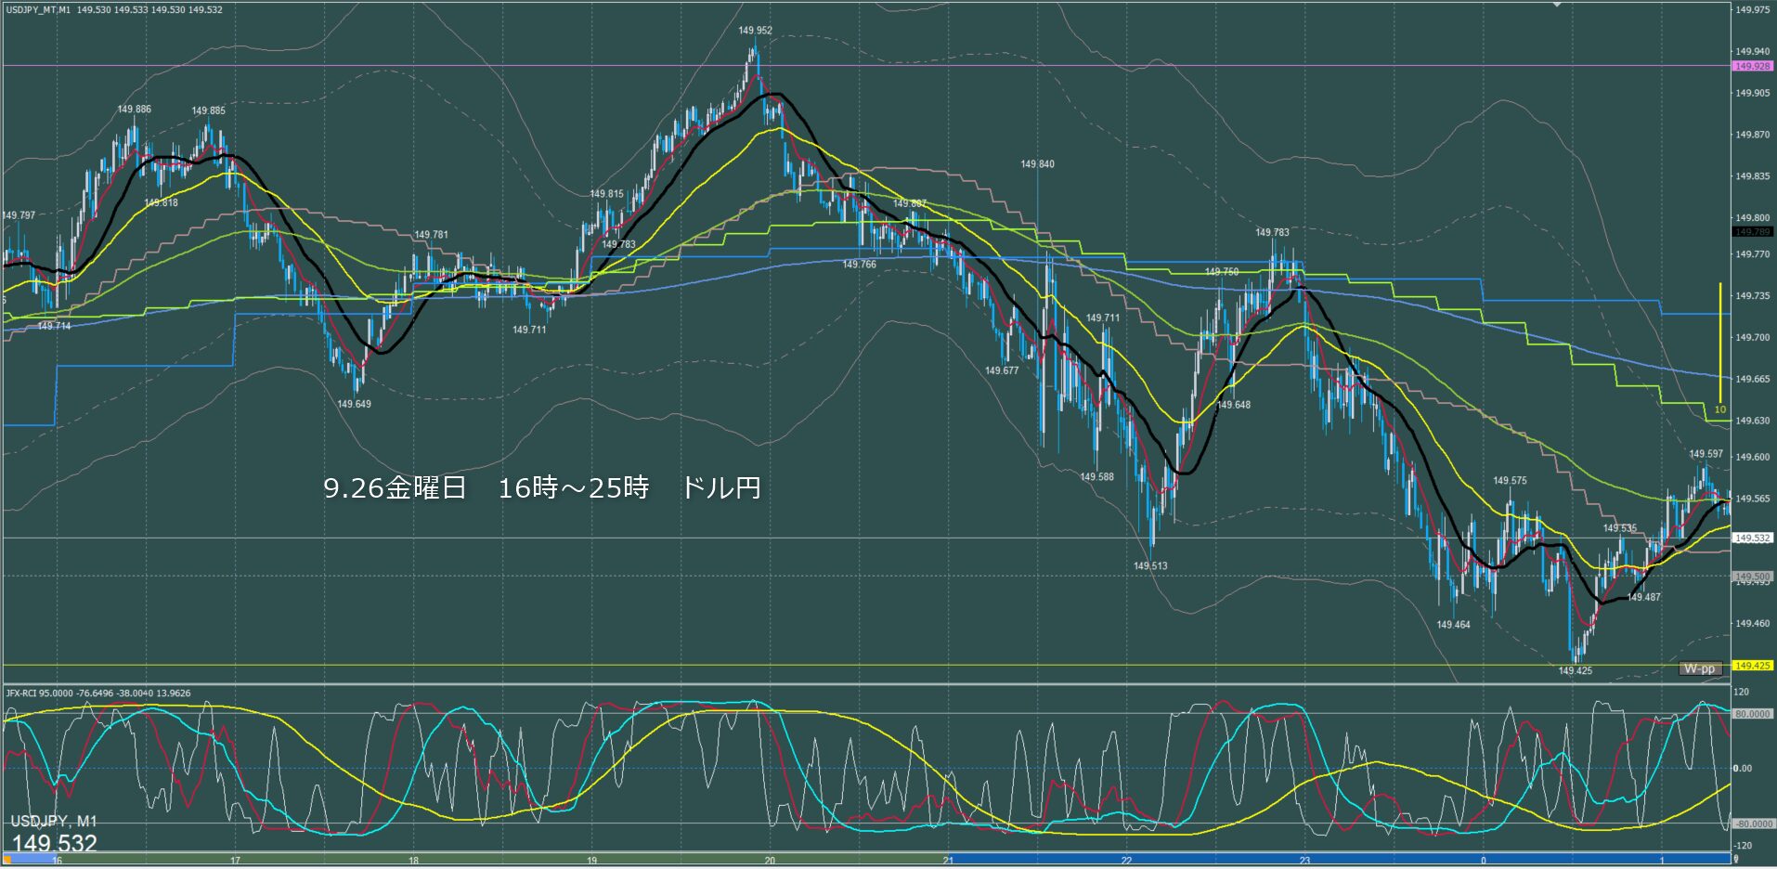
Task: Select the pink 149.928 price level tag
Action: pyautogui.click(x=1752, y=66)
